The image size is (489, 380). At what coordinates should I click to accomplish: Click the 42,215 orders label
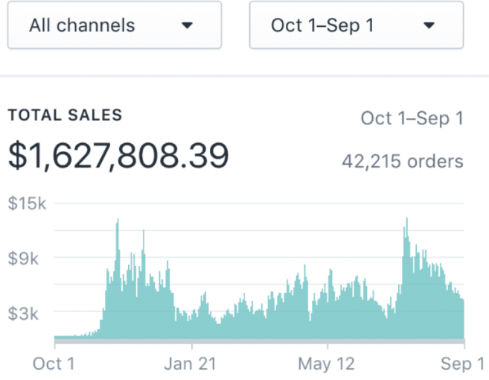403,162
